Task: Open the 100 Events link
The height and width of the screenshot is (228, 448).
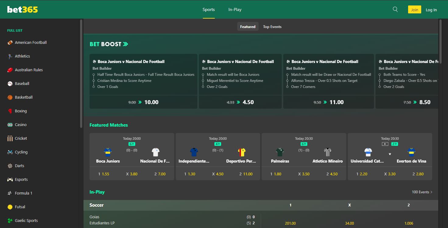Action: pyautogui.click(x=422, y=192)
